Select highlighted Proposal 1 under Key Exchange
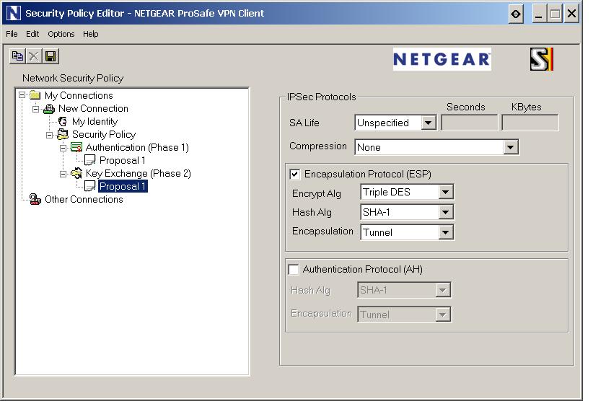 pos(123,186)
